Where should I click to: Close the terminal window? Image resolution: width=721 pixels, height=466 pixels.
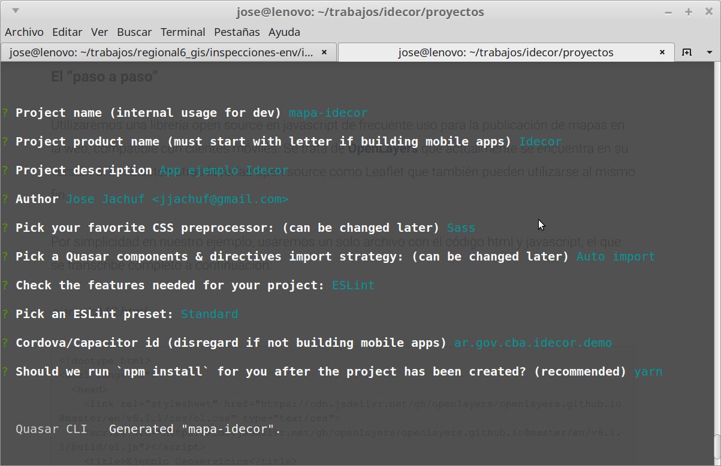pyautogui.click(x=708, y=12)
